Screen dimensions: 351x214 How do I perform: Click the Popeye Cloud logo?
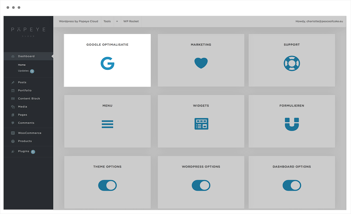[x=28, y=32]
